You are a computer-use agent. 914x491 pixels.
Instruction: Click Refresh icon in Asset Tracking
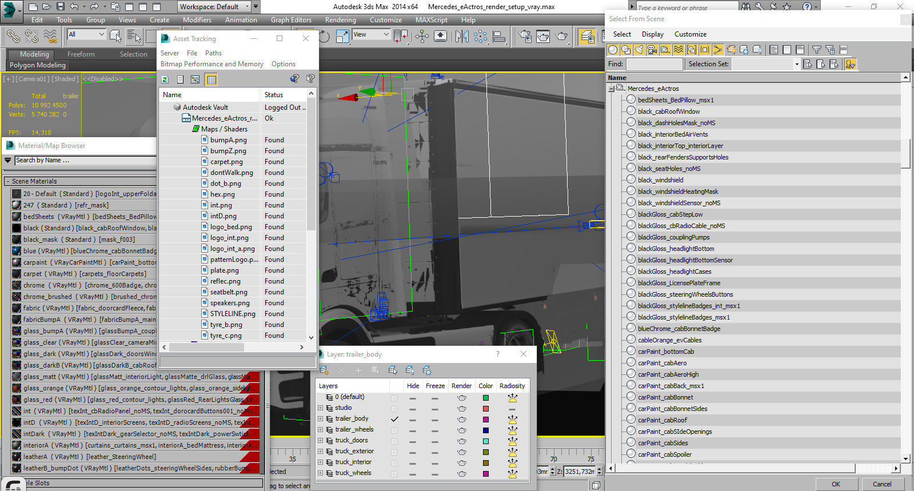(x=165, y=79)
